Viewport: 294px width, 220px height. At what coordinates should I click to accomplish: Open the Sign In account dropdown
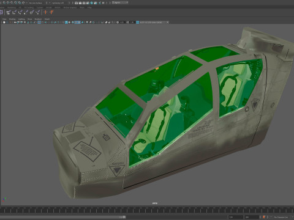(x=120, y=2)
